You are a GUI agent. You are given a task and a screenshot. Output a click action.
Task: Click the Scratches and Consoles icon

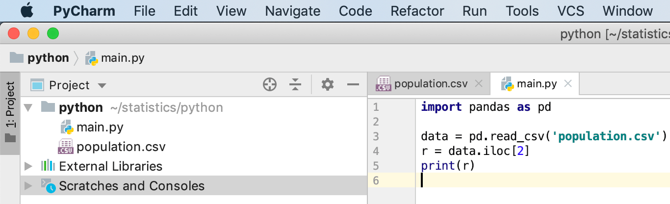tap(48, 186)
